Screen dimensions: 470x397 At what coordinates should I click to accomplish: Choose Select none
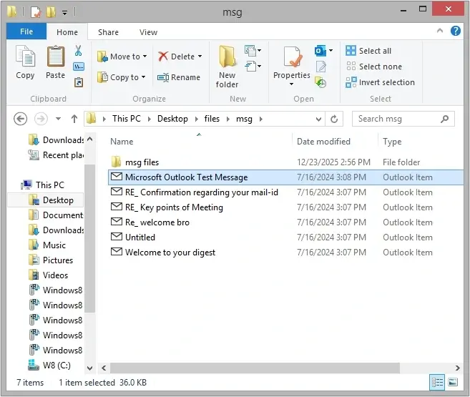point(373,67)
